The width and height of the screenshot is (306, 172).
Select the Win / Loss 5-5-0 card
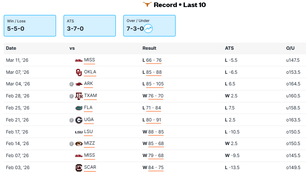click(x=30, y=26)
